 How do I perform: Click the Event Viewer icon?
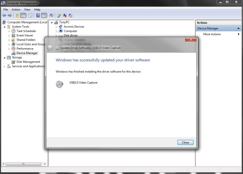pyautogui.click(x=13, y=36)
